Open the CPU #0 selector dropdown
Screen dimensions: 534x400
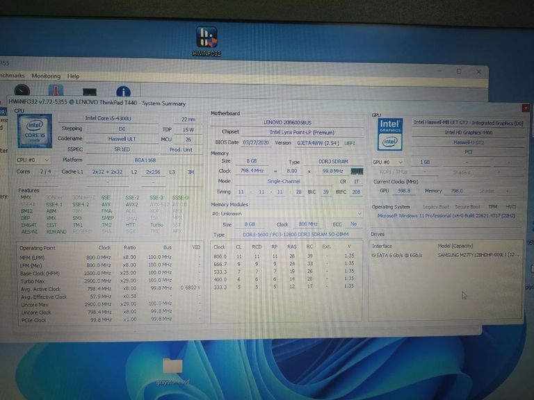click(x=33, y=160)
